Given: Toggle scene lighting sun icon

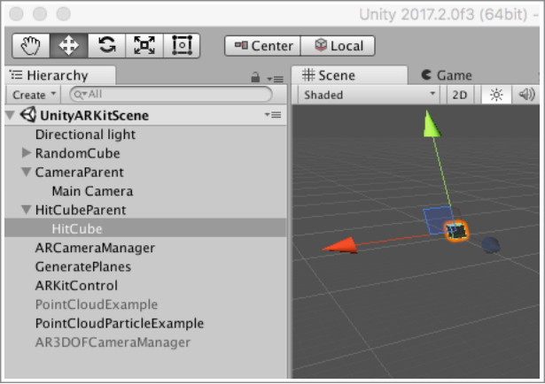Looking at the screenshot, I should coord(496,95).
